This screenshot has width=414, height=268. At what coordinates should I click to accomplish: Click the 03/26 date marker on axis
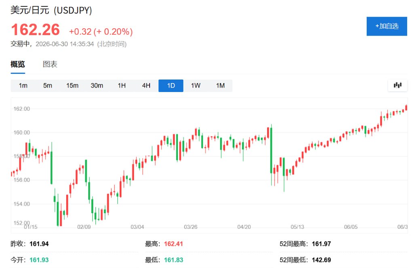point(191,227)
